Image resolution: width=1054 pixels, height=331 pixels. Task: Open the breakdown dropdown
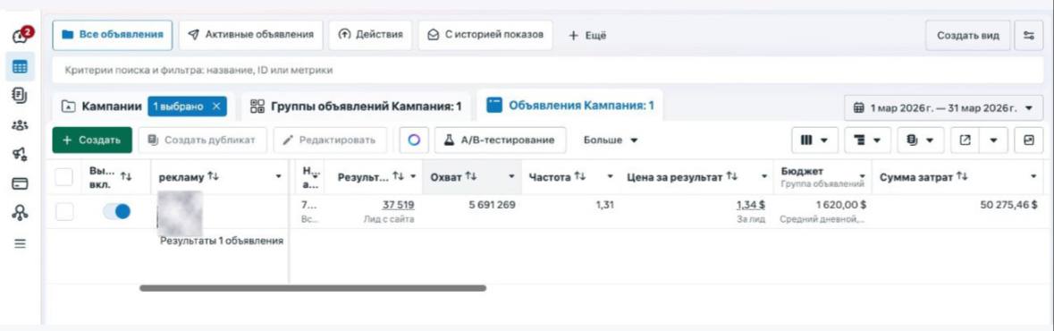pos(867,140)
